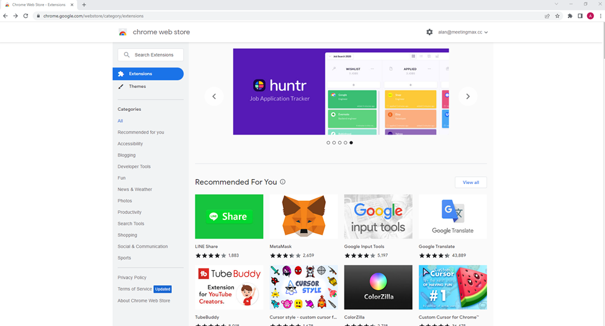Screen dimensions: 605x326
Task: Select the fifth carousel dot
Action: point(351,143)
